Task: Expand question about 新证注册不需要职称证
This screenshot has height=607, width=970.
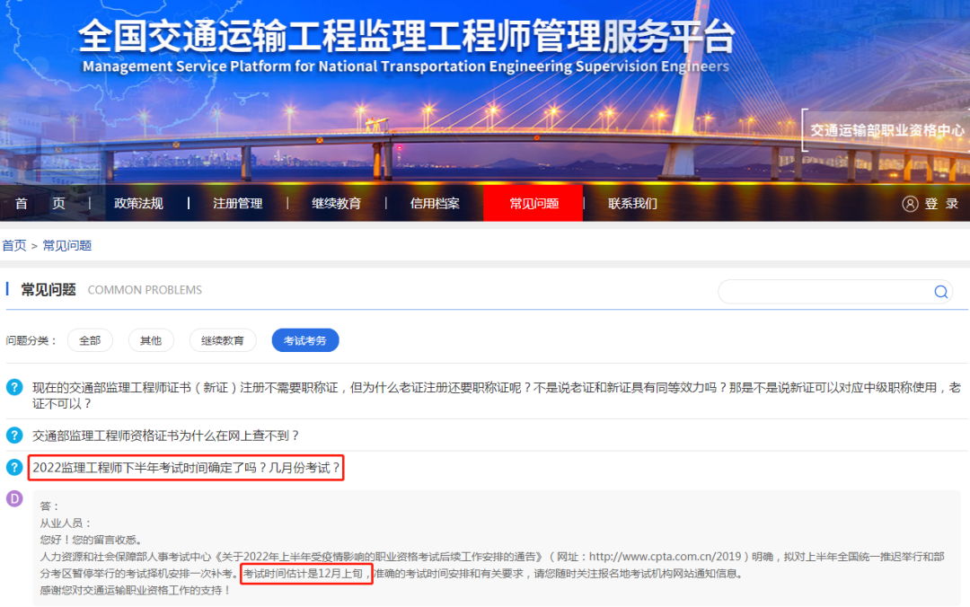Action: tap(497, 395)
